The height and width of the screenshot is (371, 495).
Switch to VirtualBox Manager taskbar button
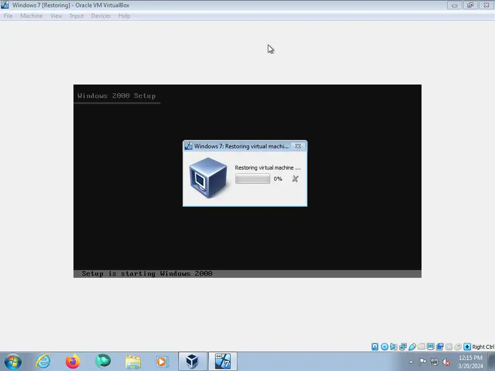[192, 361]
